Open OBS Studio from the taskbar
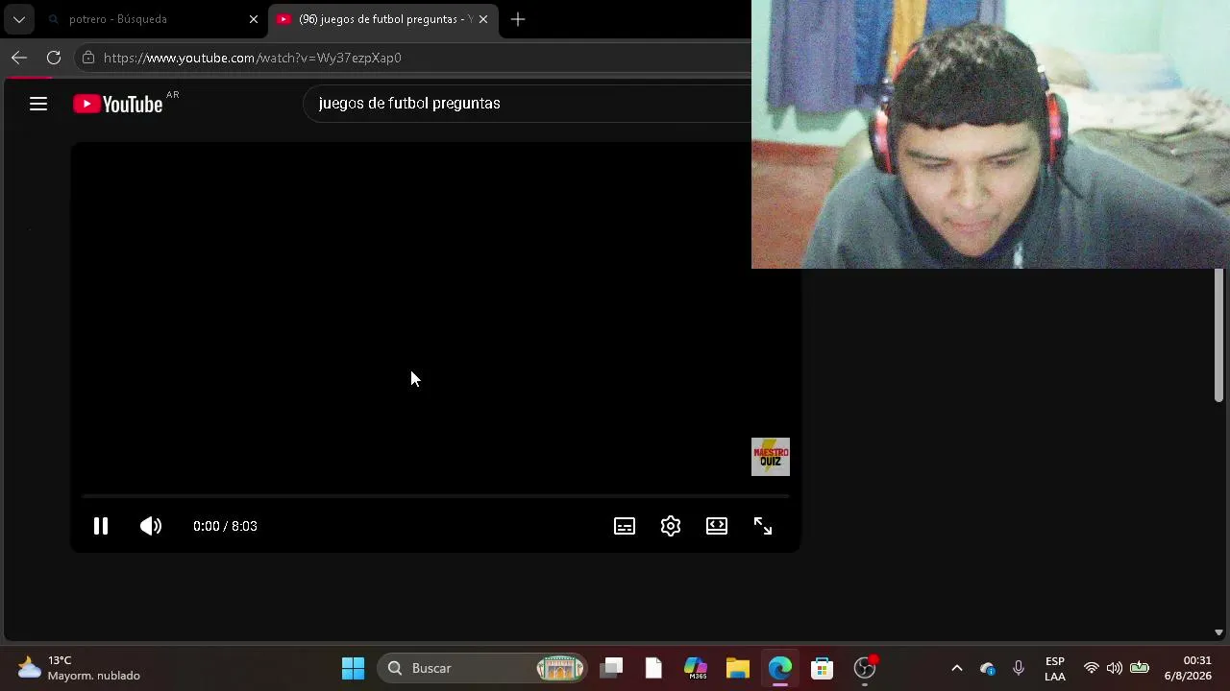1230x691 pixels. [865, 668]
